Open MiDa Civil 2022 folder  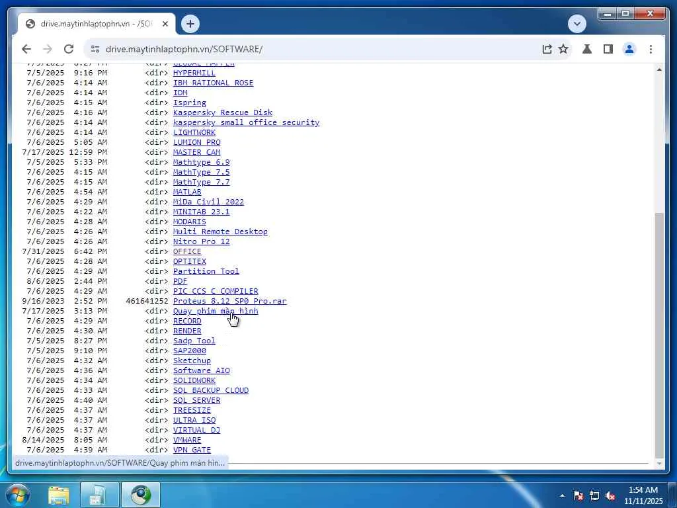pos(208,202)
